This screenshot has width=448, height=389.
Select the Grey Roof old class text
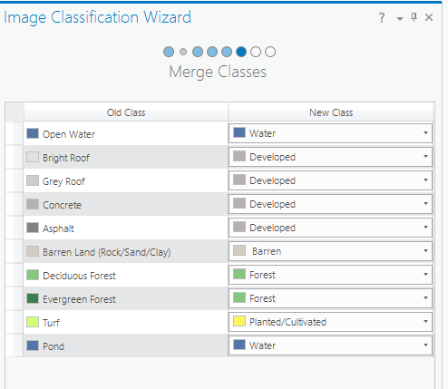tap(63, 181)
